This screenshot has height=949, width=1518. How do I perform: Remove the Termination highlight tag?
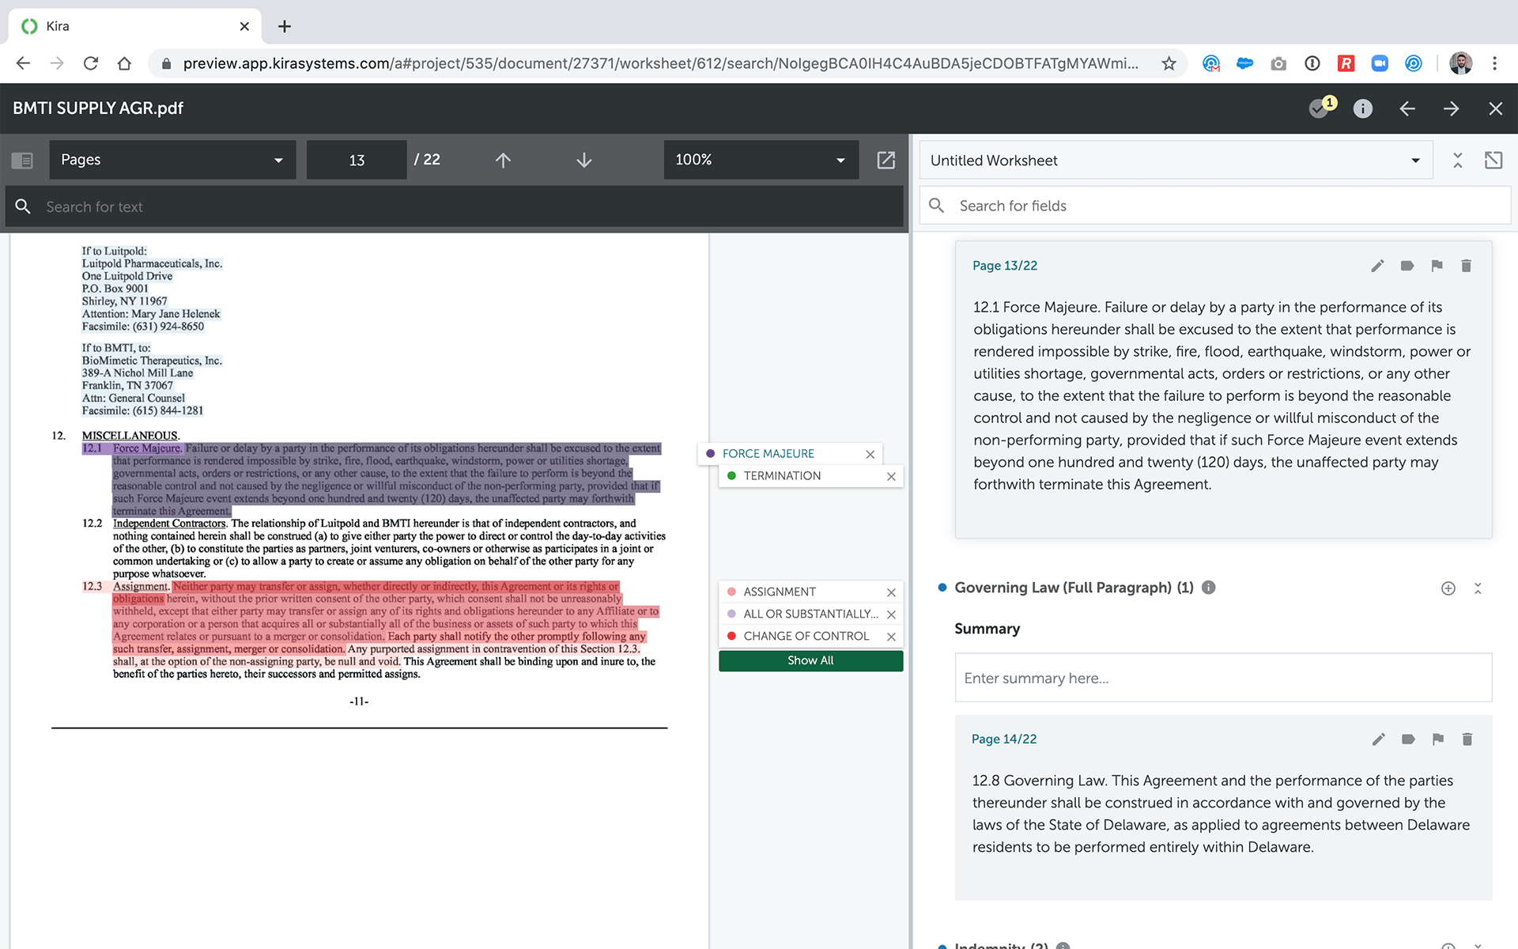891,476
